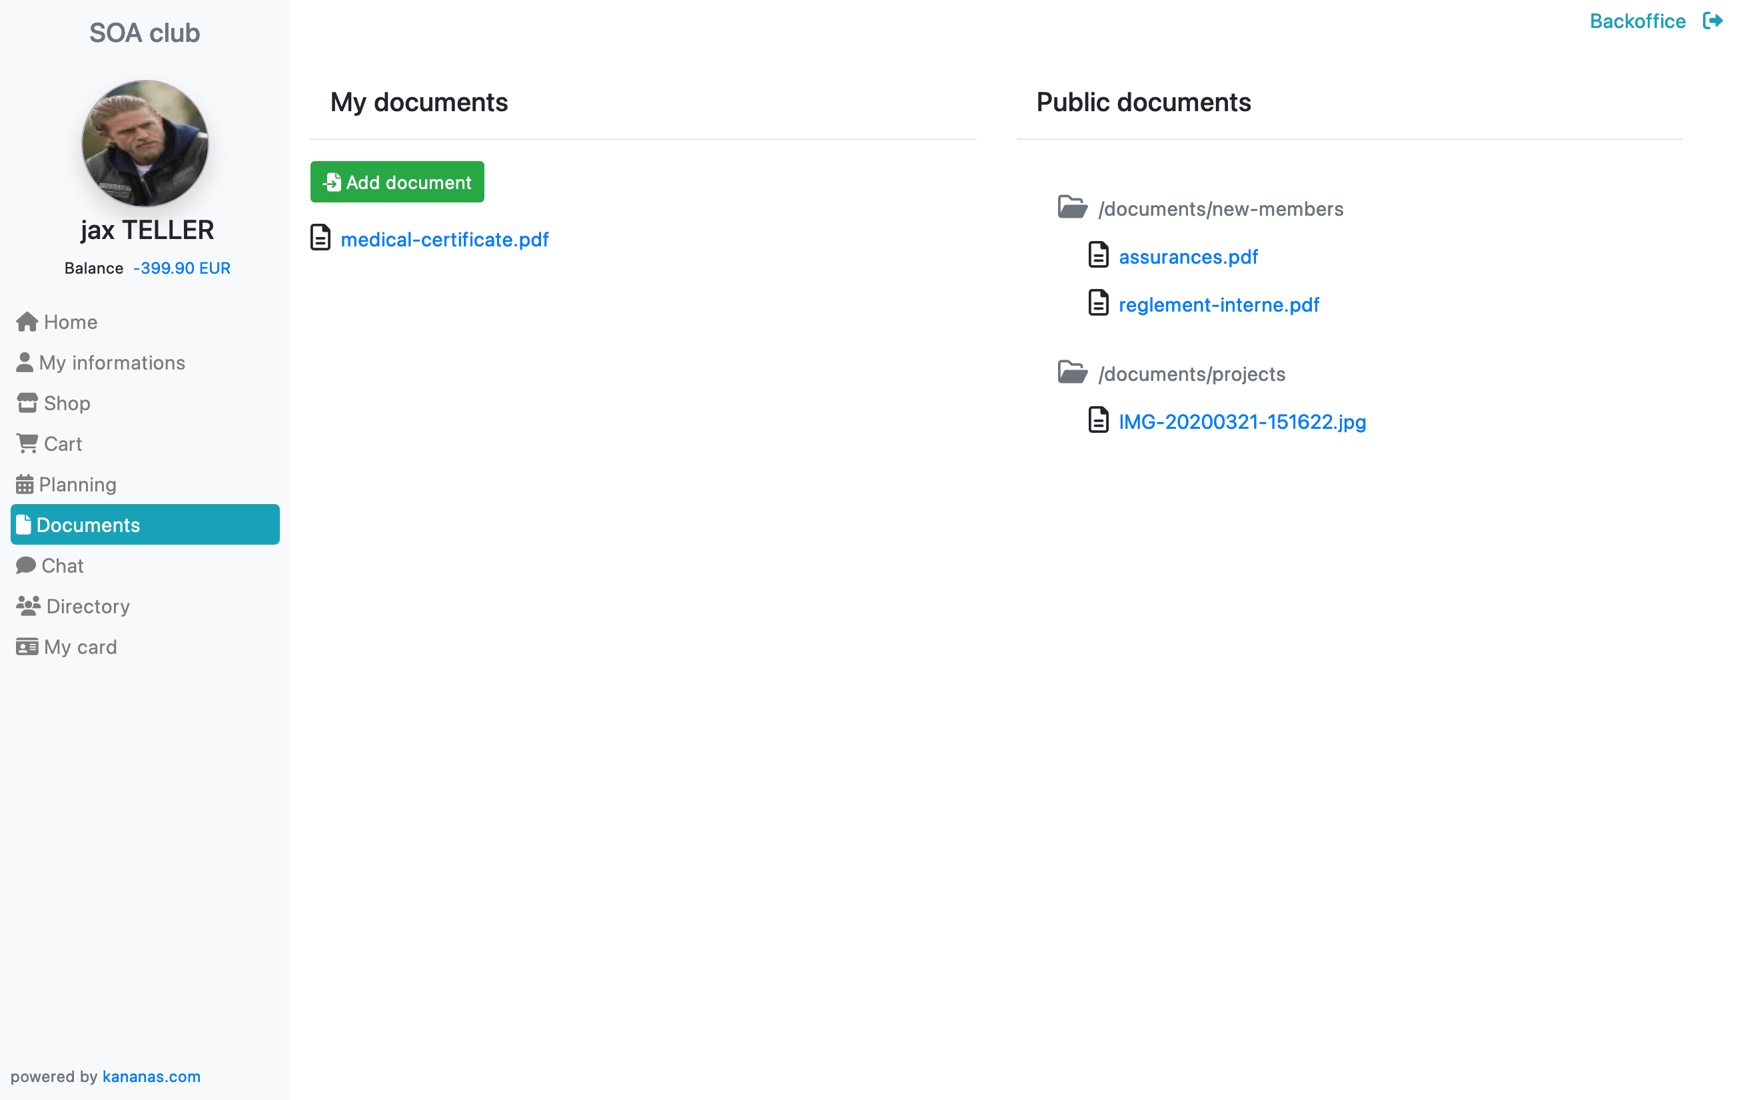Click the Home house icon

pyautogui.click(x=27, y=322)
